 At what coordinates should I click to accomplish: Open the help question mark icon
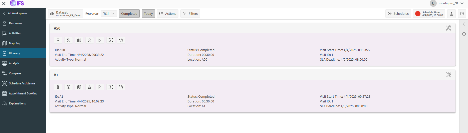tap(462, 14)
